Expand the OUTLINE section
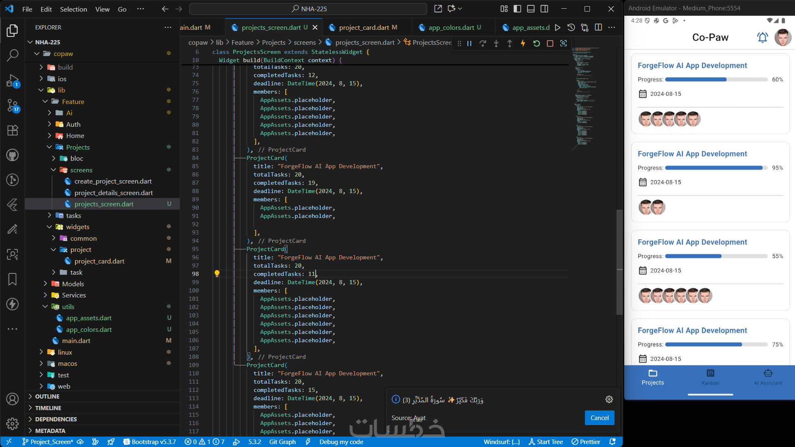This screenshot has width=795, height=447. tap(47, 396)
